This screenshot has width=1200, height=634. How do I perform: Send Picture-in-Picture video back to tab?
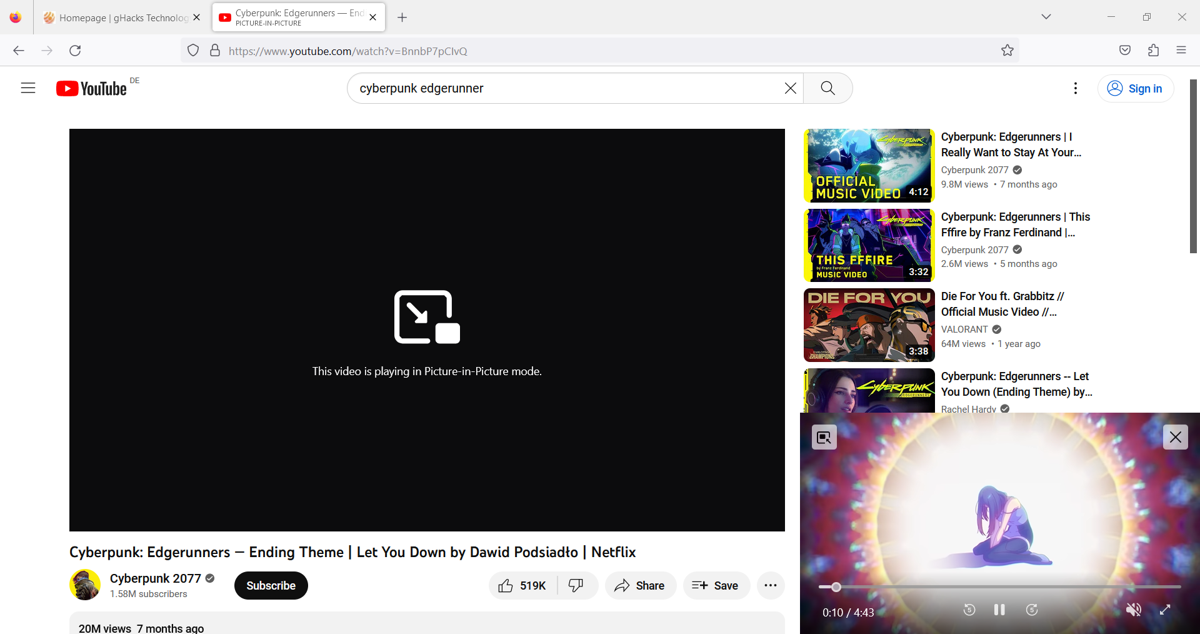point(824,437)
